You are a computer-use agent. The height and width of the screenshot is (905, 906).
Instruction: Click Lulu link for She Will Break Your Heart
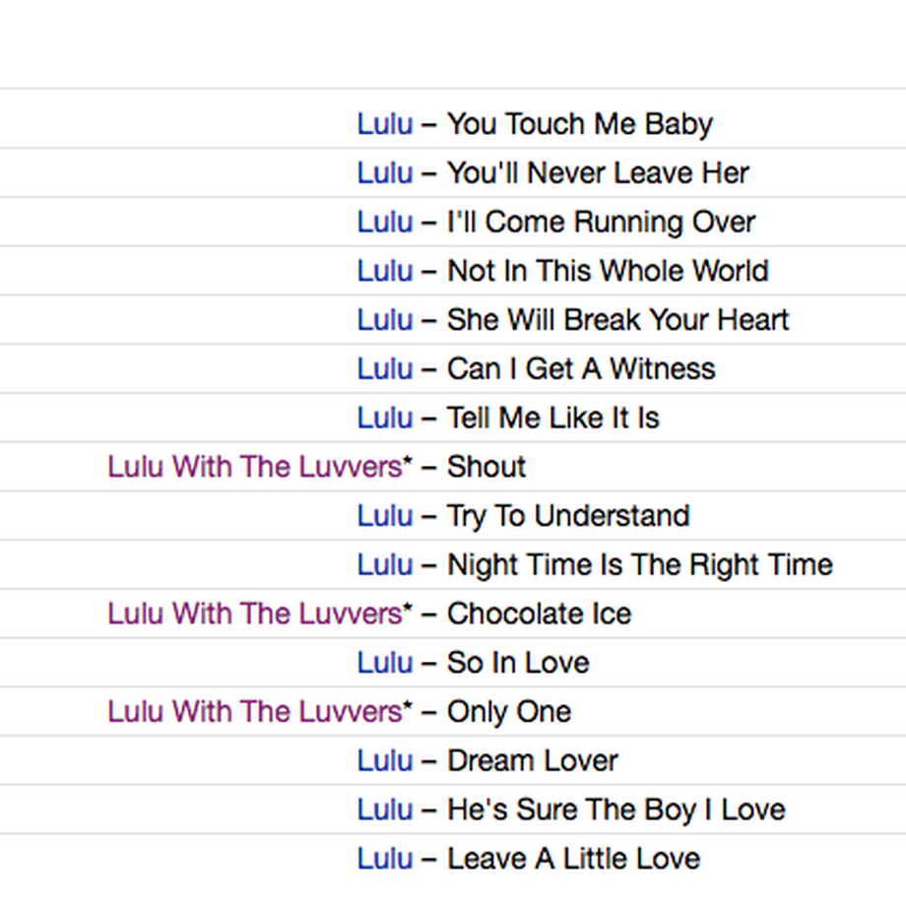point(385,320)
